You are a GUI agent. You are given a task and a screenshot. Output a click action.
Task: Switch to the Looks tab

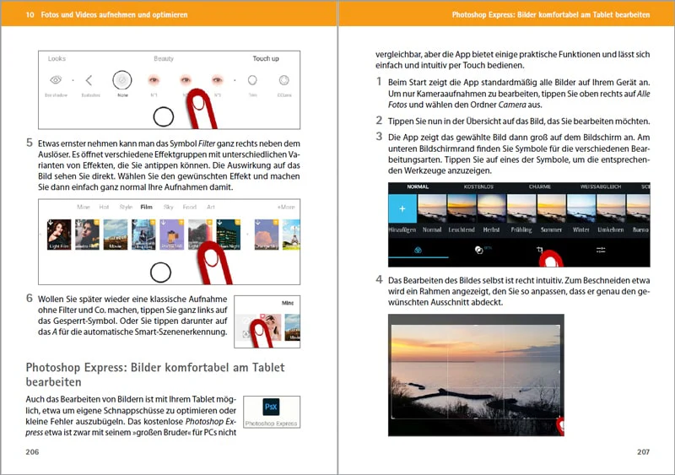point(57,58)
